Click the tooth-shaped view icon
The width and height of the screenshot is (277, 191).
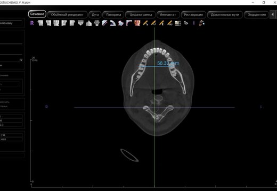[97, 23]
